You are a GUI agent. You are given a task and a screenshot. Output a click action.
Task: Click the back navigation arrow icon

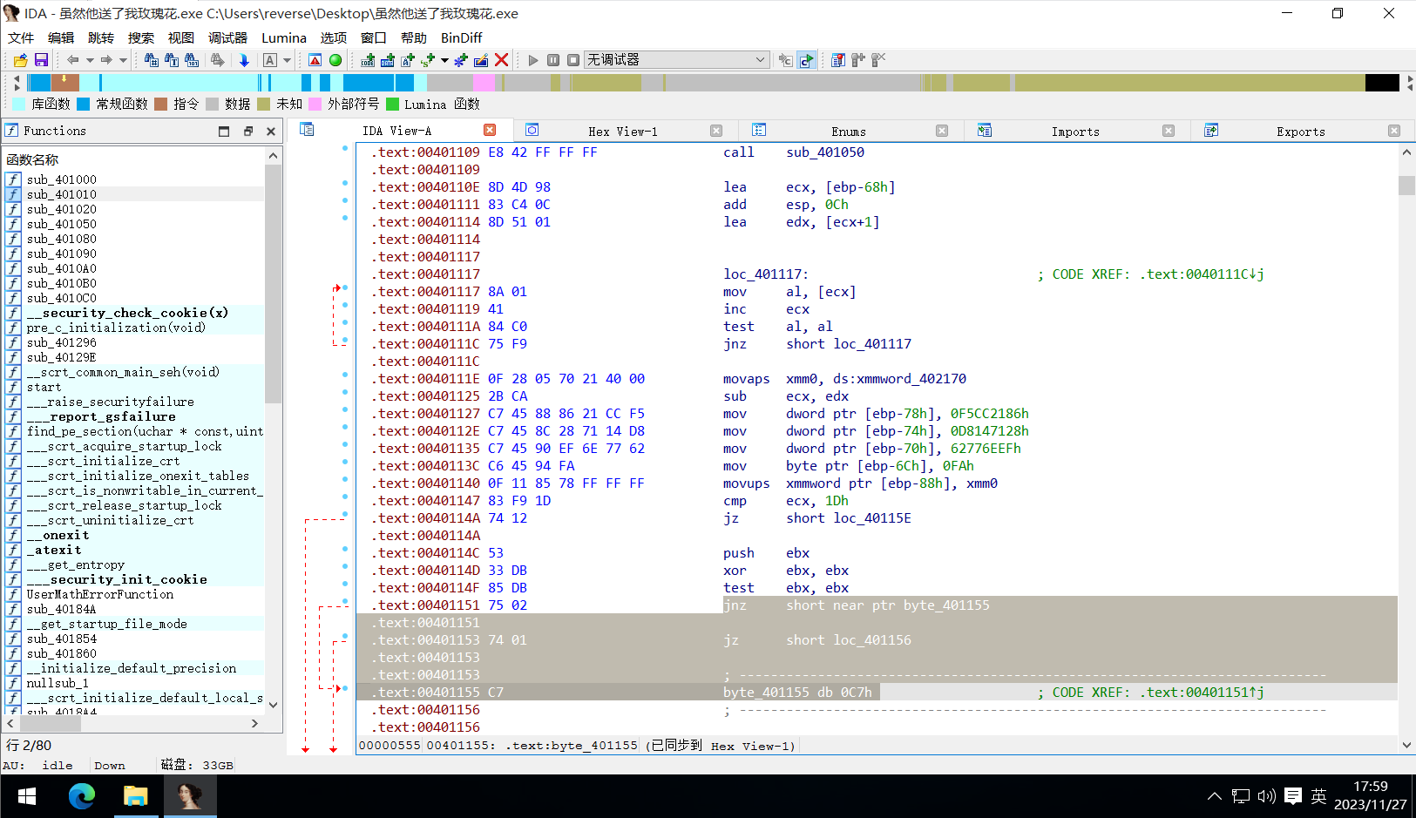point(73,60)
